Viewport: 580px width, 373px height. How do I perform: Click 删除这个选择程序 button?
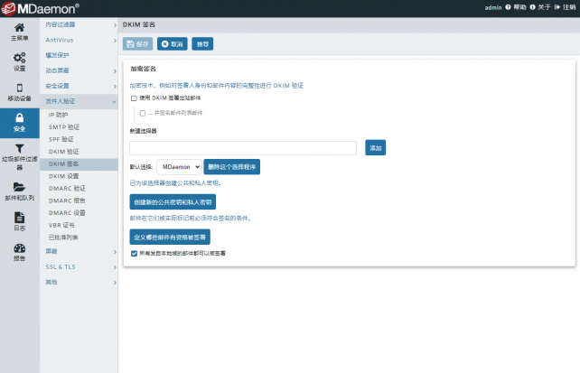tap(232, 167)
